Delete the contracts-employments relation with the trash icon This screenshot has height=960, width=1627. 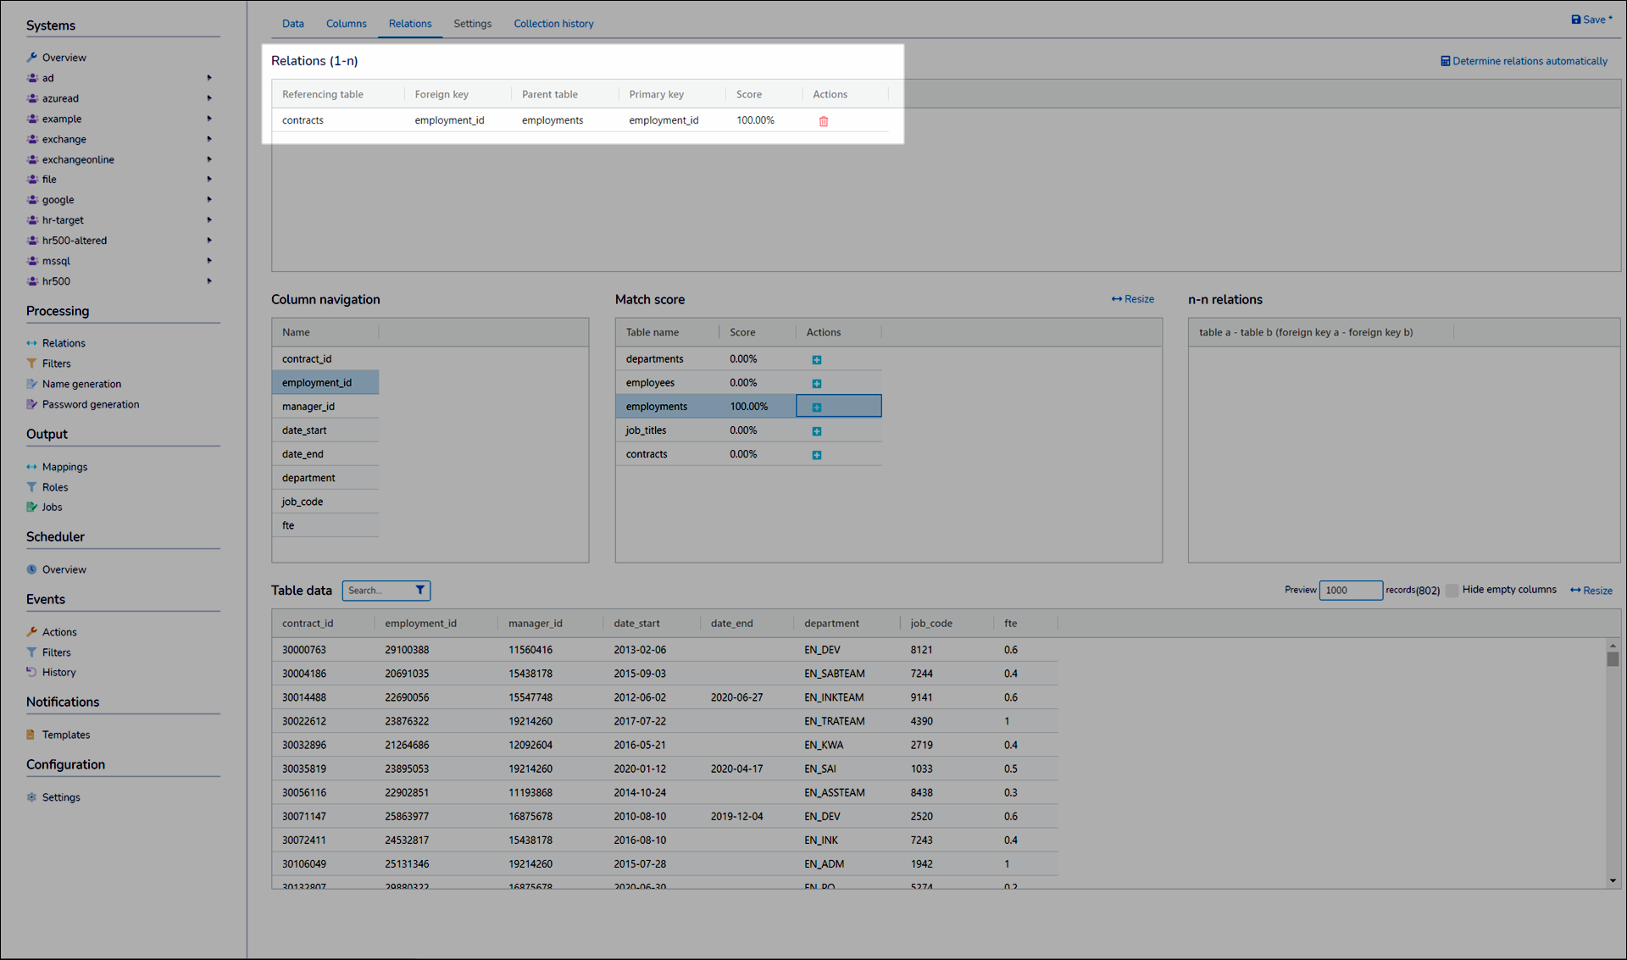tap(823, 121)
